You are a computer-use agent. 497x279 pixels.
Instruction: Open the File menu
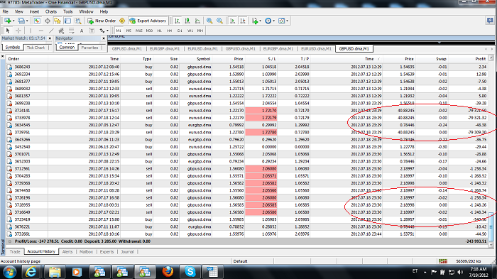6,11
